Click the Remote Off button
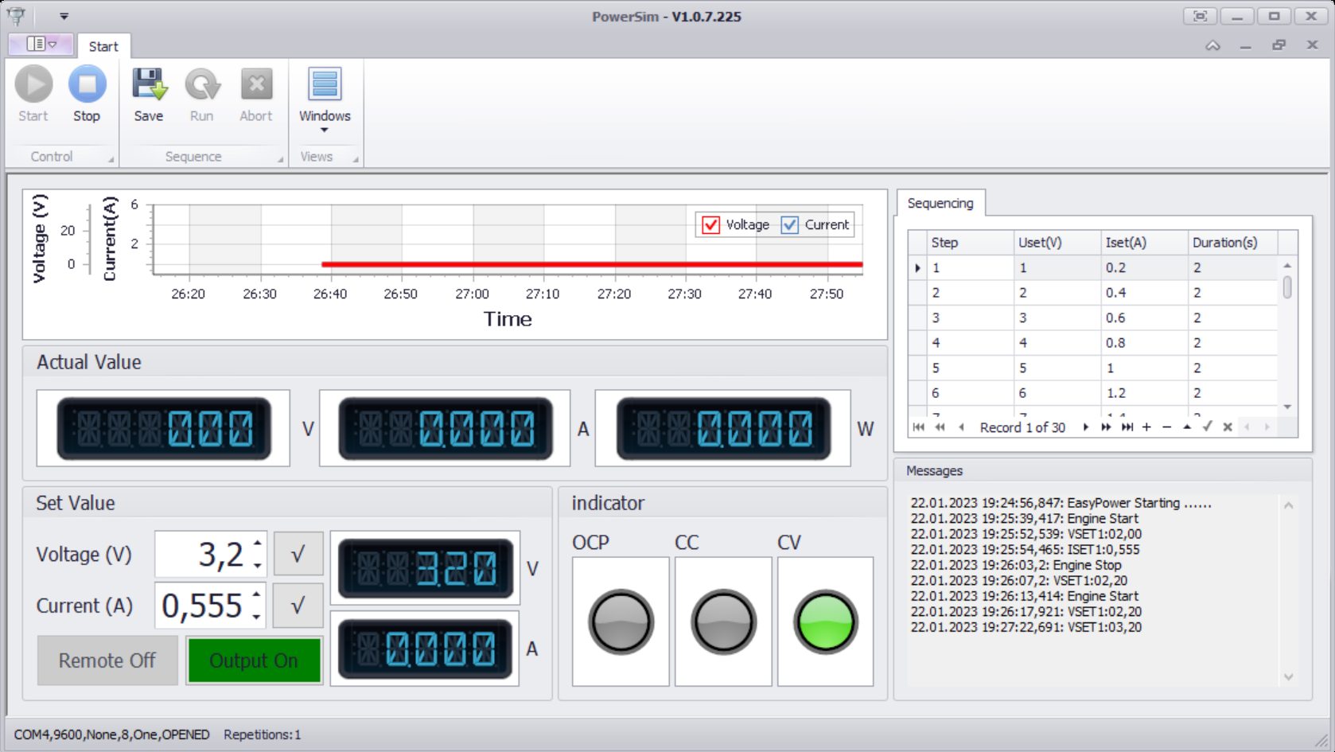The width and height of the screenshot is (1335, 752). (107, 660)
